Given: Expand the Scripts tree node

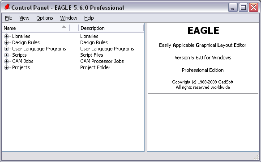Looking at the screenshot, I should coord(7,55).
